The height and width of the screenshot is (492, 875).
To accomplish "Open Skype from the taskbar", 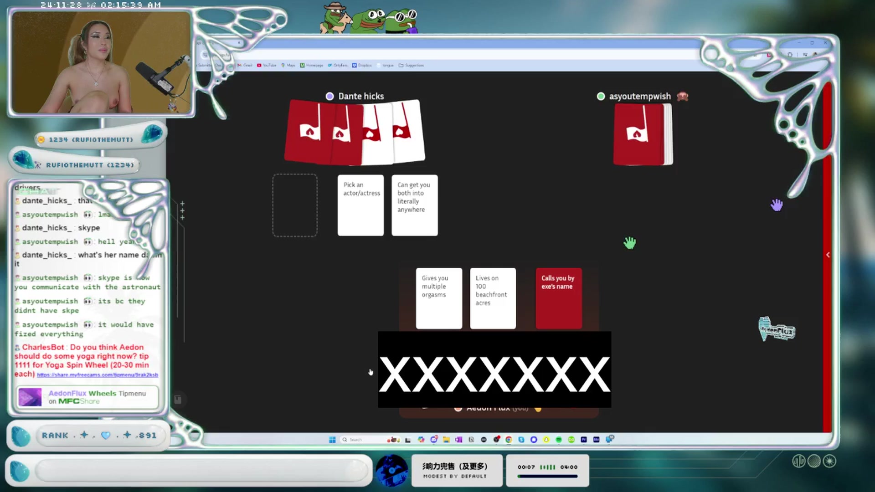I will click(x=521, y=440).
